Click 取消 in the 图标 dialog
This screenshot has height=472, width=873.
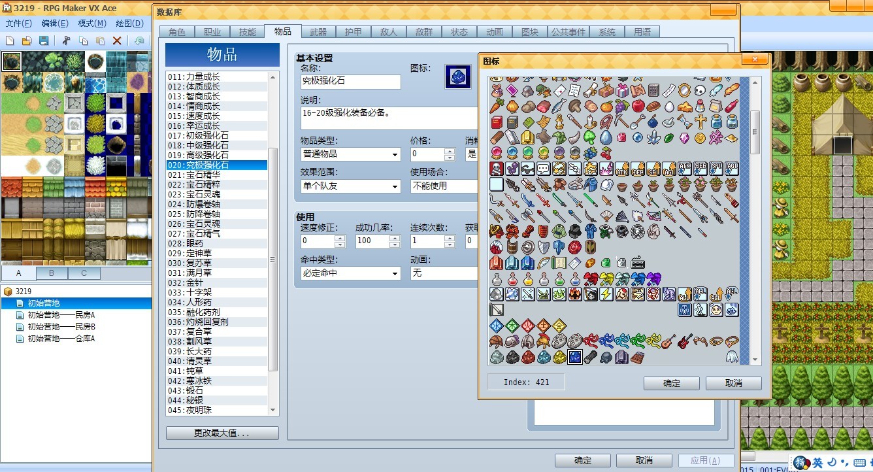point(734,383)
